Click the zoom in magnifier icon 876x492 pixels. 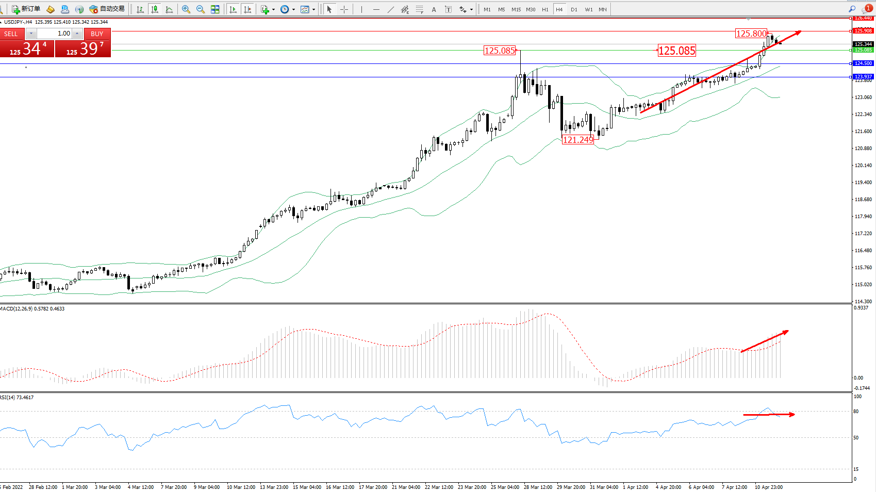[186, 9]
